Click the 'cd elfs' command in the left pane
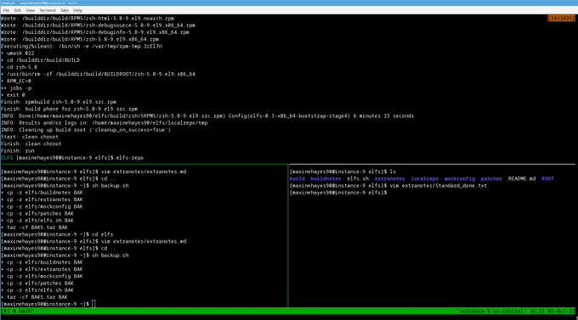 [103, 234]
